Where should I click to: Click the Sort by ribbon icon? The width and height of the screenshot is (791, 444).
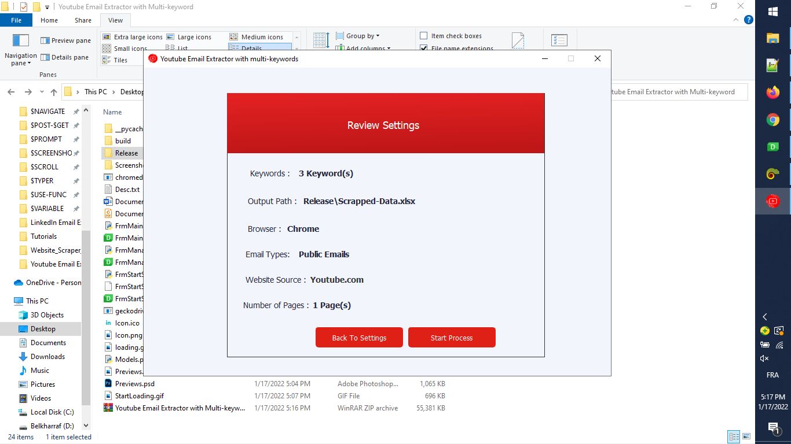pos(321,40)
